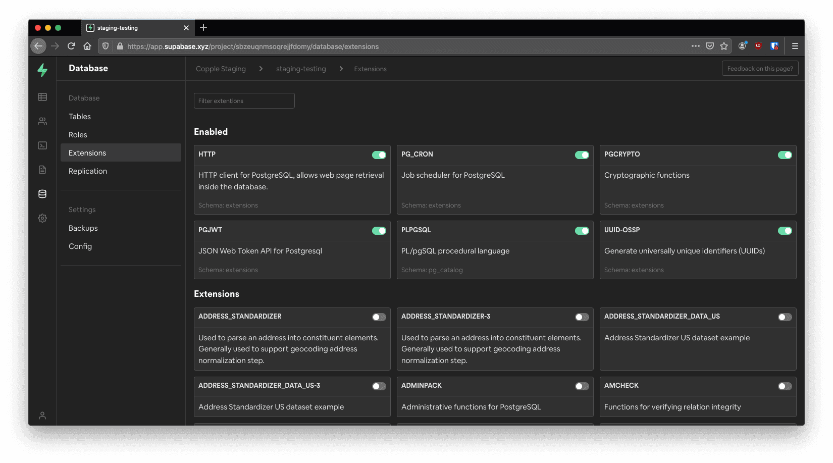Select the Database cylinder icon in sidebar
This screenshot has width=833, height=463.
(42, 193)
